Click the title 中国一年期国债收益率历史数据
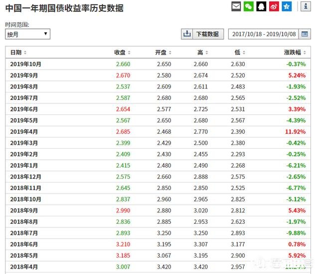The width and height of the screenshot is (319, 274). click(64, 8)
